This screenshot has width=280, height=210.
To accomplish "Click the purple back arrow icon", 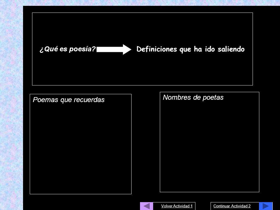I will tap(146, 206).
